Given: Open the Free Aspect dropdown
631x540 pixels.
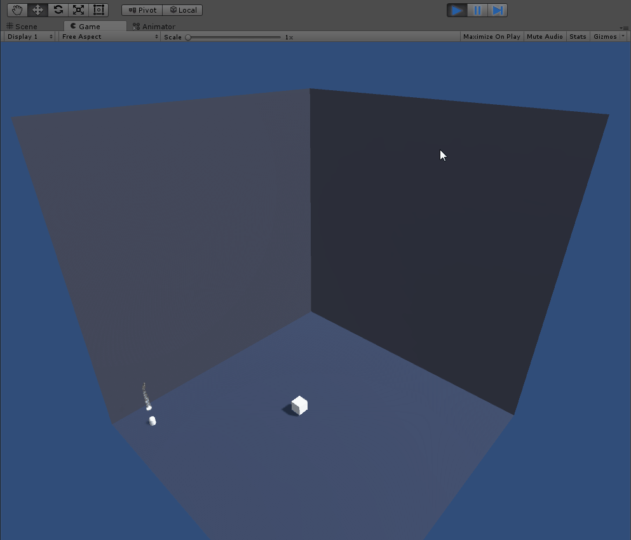Looking at the screenshot, I should [x=111, y=37].
